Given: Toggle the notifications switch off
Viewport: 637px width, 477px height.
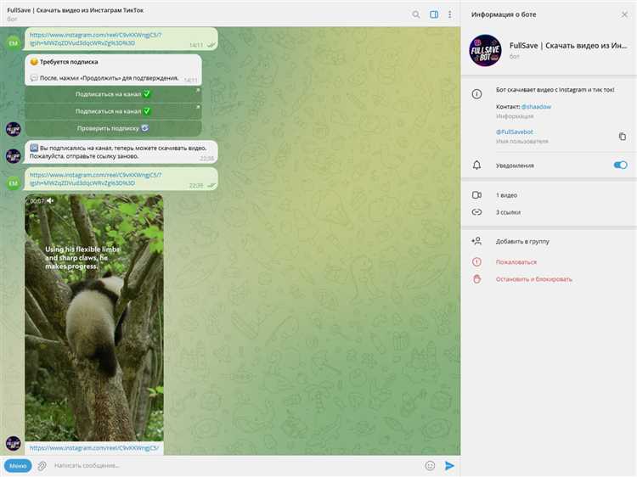Looking at the screenshot, I should click(620, 165).
